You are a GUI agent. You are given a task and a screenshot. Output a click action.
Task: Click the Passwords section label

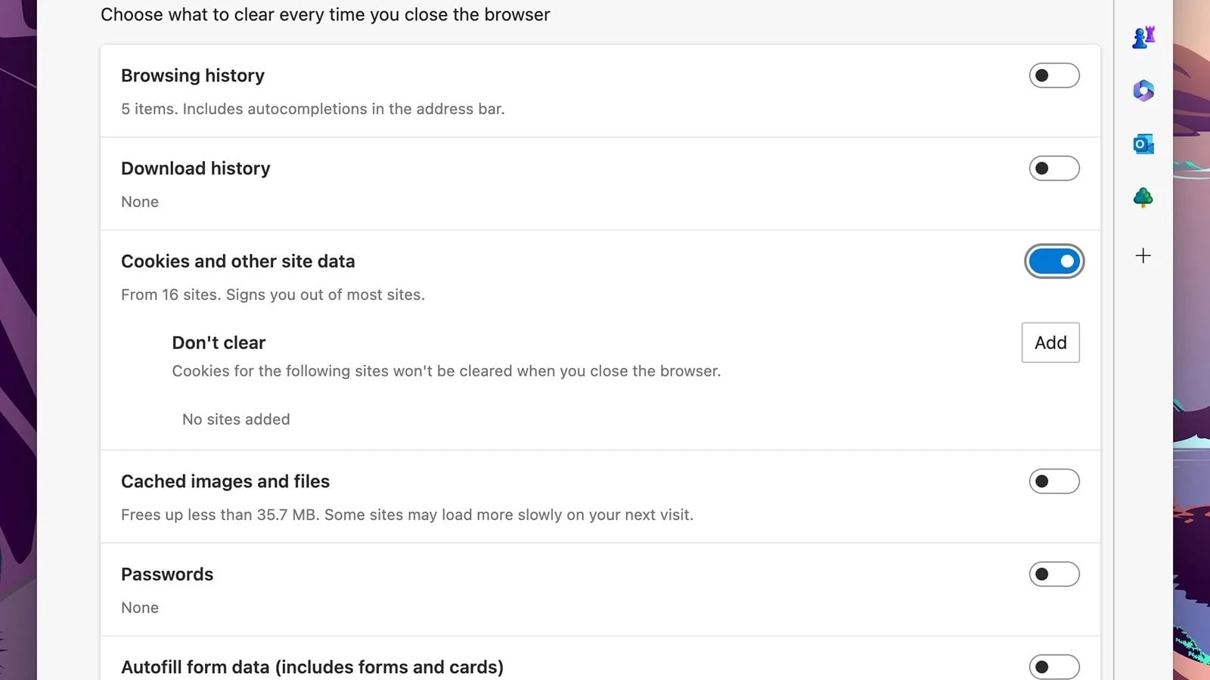(167, 574)
